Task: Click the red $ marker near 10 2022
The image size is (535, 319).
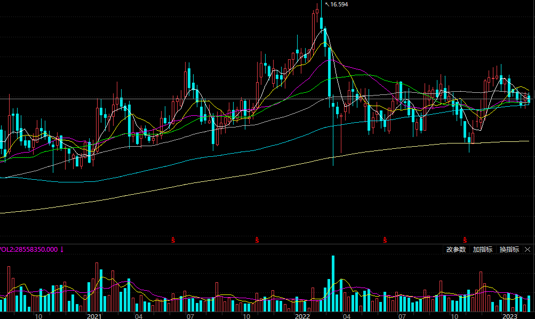Action: click(465, 240)
